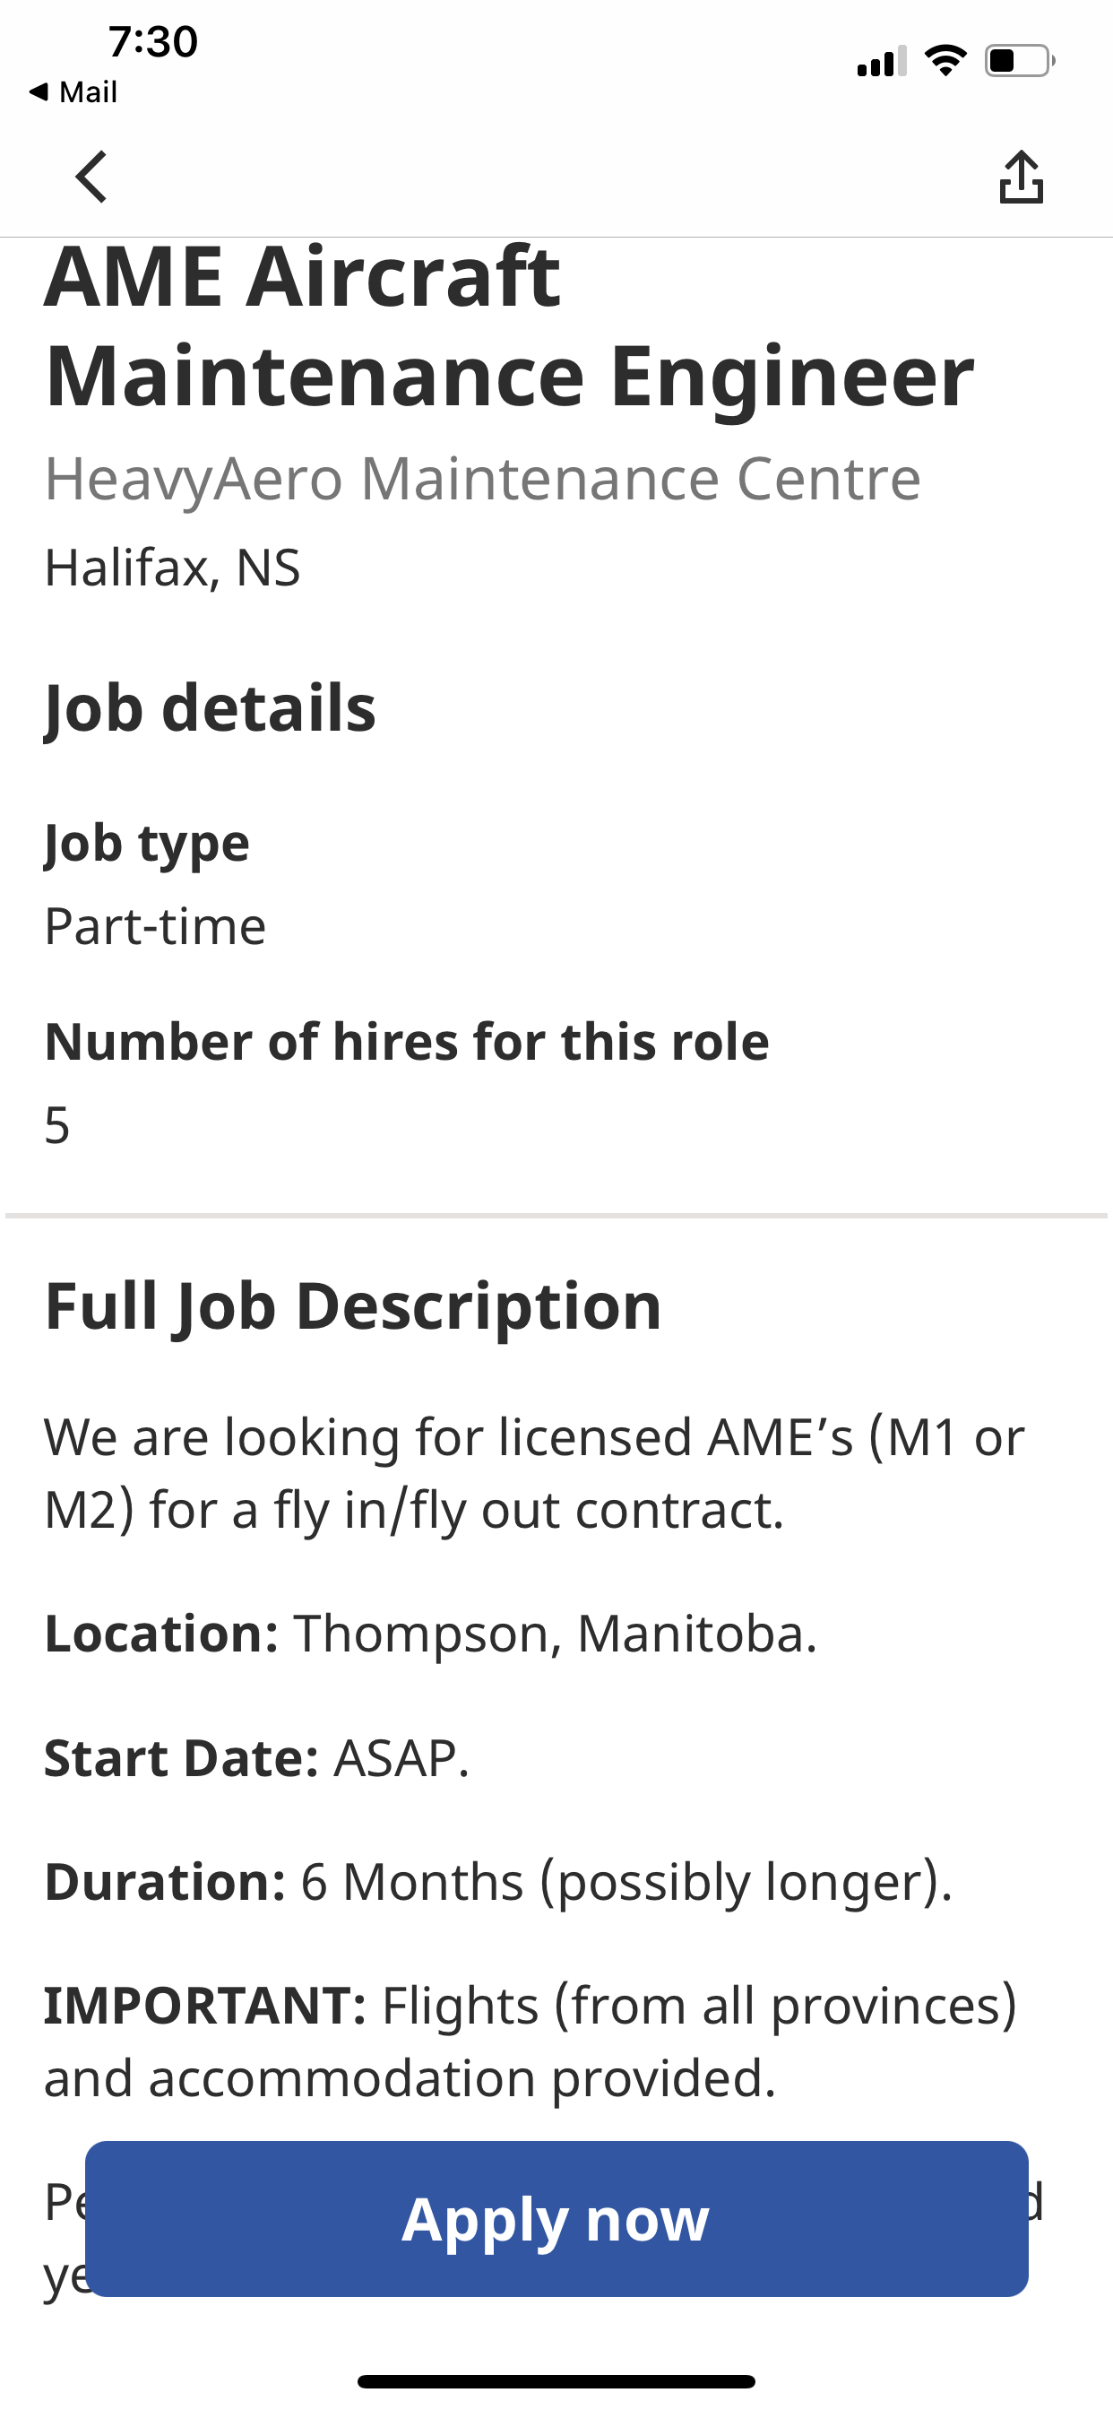Tap the cellular signal bars icon

[881, 62]
